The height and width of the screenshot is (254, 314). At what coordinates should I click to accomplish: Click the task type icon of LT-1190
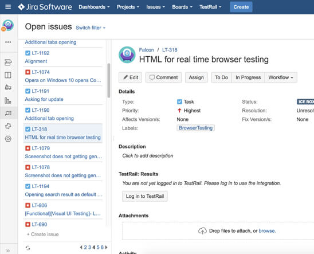click(28, 110)
